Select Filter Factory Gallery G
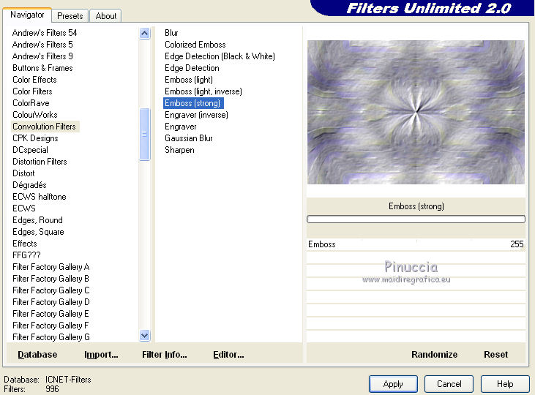The width and height of the screenshot is (535, 395). tap(50, 337)
